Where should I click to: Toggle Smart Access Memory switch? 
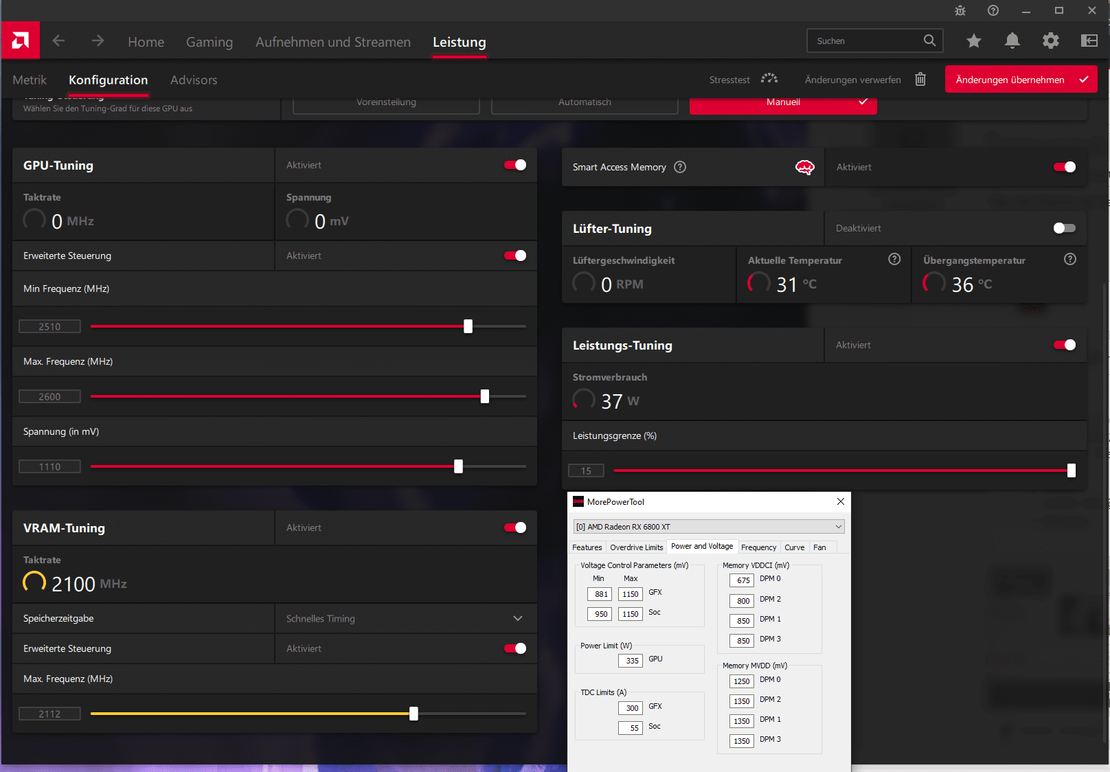point(1065,167)
